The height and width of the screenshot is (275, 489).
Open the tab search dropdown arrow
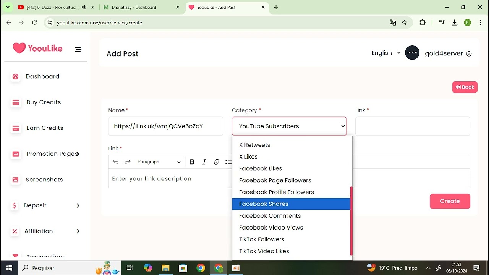click(x=8, y=7)
